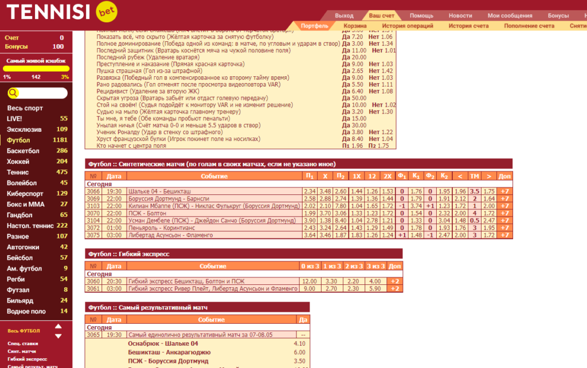This screenshot has width=587, height=368.
Task: Click Синт. матчи sublink
Action: (x=22, y=351)
